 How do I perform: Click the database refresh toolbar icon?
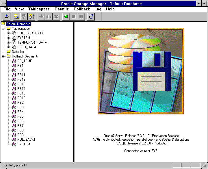(x=16, y=17)
